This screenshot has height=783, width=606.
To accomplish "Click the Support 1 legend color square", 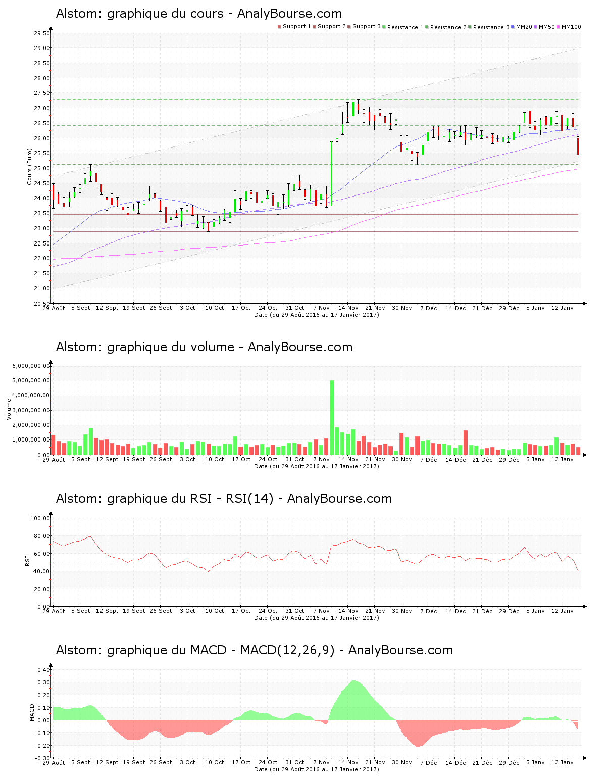I will (279, 27).
